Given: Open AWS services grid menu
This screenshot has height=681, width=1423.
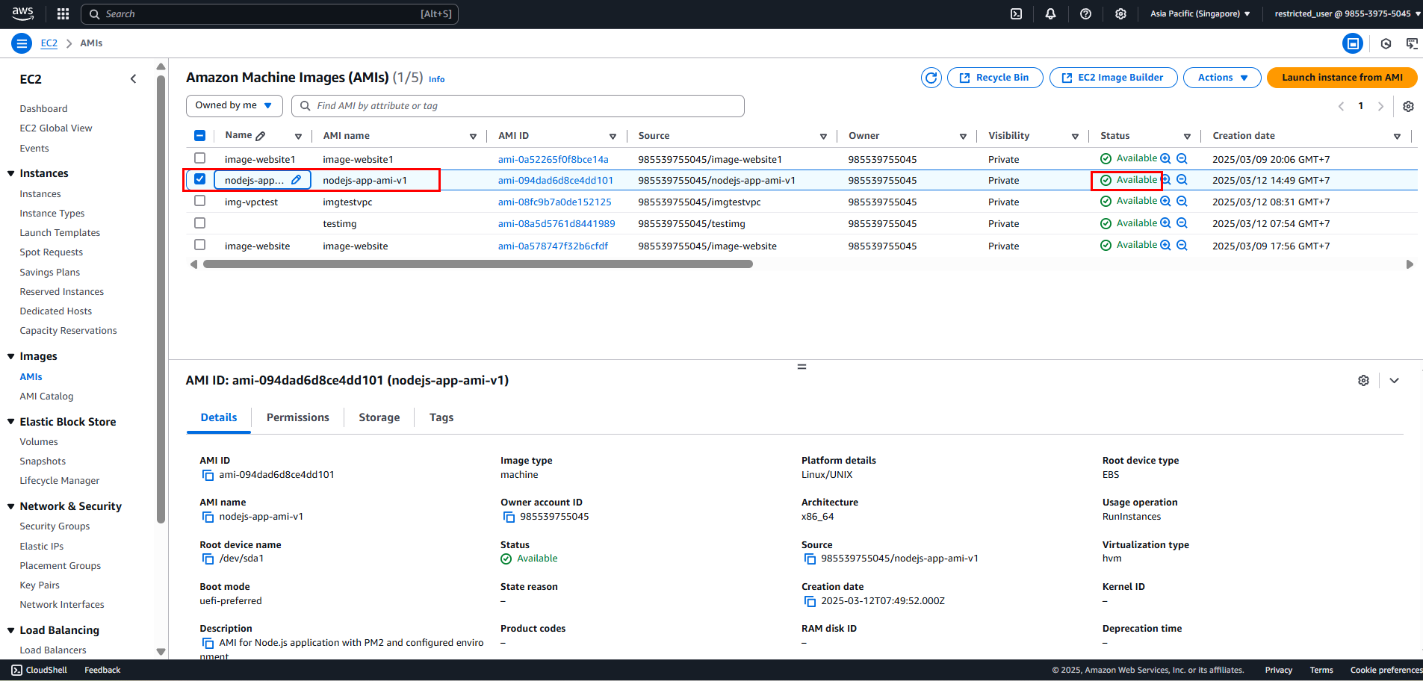Looking at the screenshot, I should pyautogui.click(x=63, y=13).
